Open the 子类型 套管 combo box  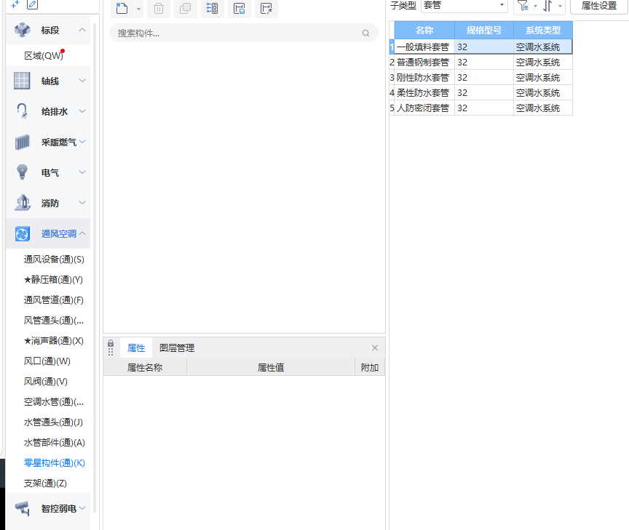coord(464,5)
